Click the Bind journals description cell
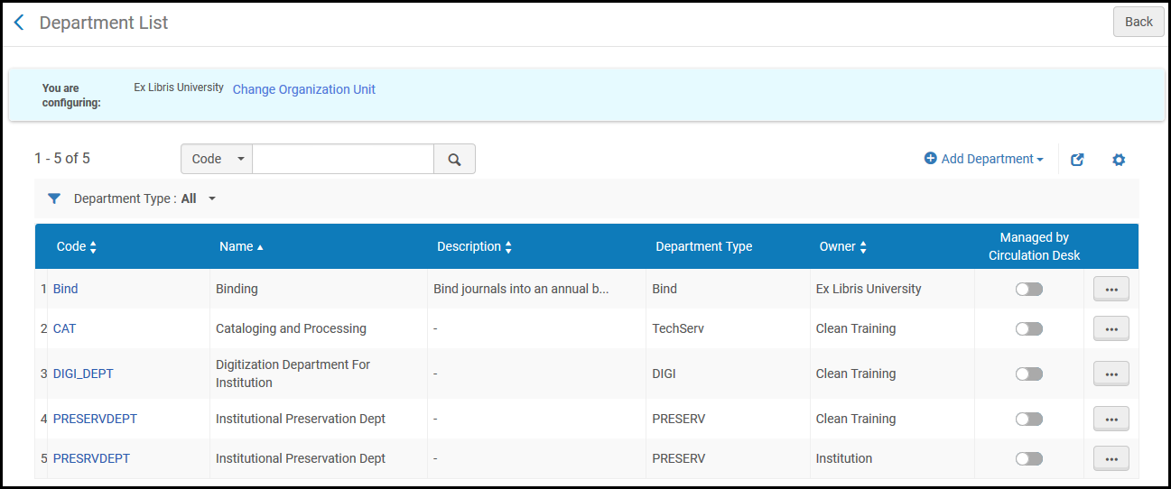Viewport: 1171px width, 489px height. [x=522, y=289]
